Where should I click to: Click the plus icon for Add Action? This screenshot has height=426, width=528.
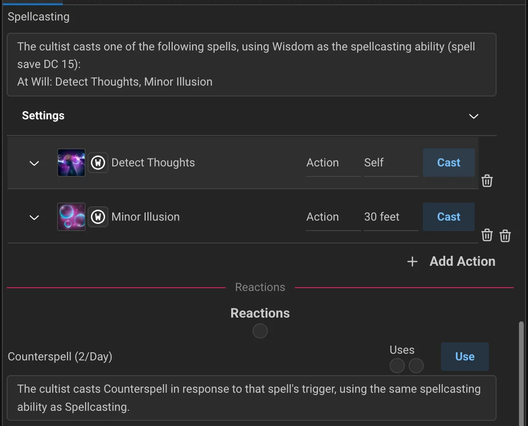(412, 261)
